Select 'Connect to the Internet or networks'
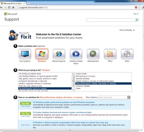Viewport: 144px width, 132px height. [x=45, y=81]
